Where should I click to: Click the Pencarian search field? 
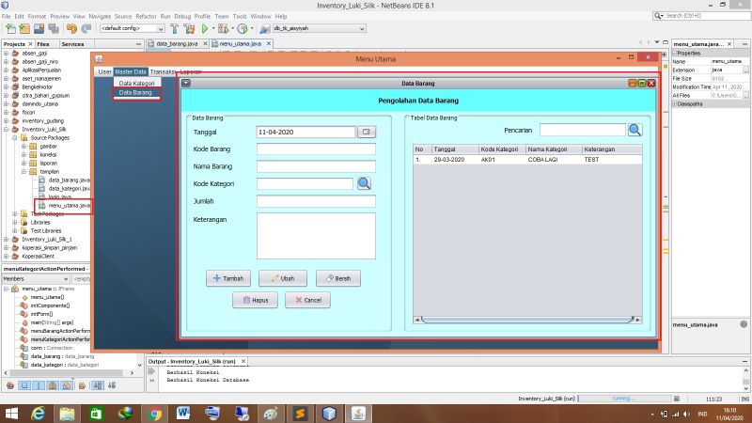tap(583, 130)
